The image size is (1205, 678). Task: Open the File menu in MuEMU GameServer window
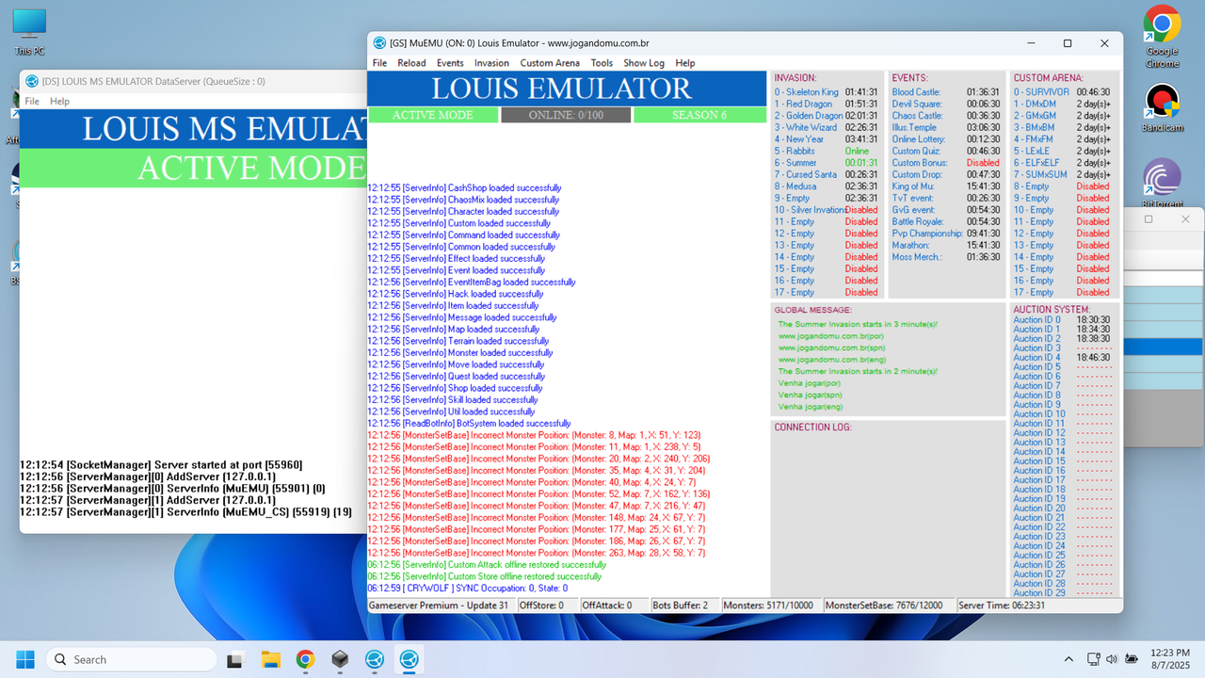[379, 63]
